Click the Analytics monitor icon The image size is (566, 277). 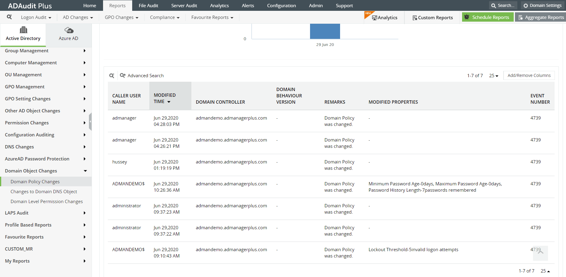(374, 18)
